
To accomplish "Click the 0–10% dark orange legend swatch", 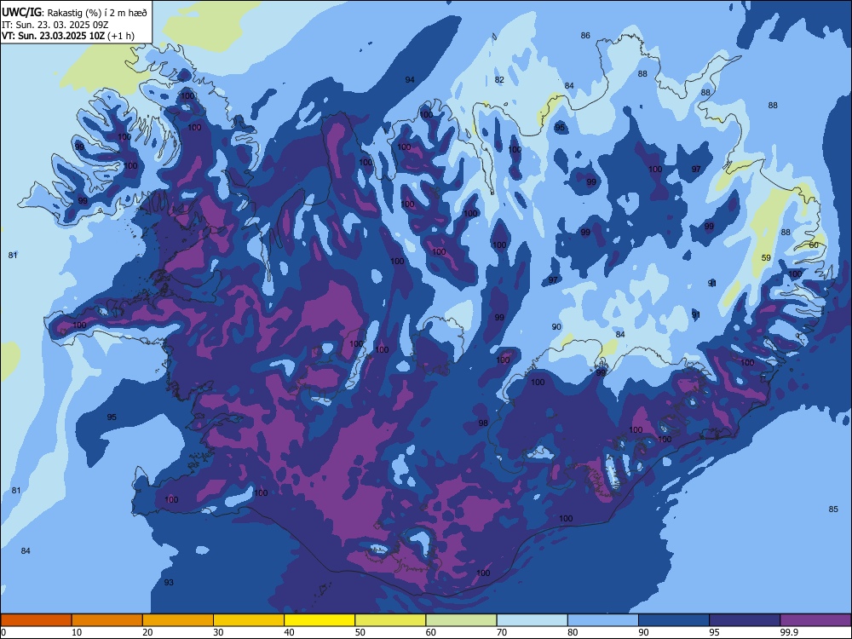I will (36, 620).
